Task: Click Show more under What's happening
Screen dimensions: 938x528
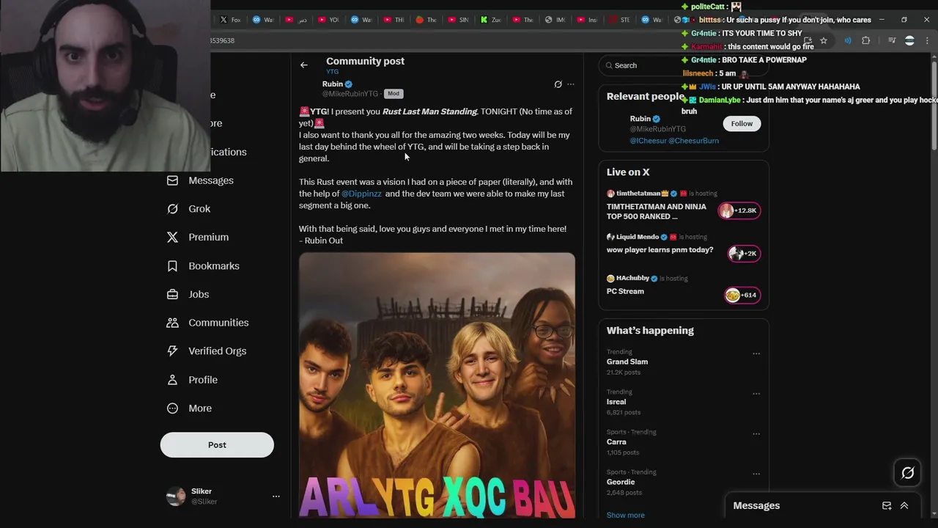Action: [625, 515]
